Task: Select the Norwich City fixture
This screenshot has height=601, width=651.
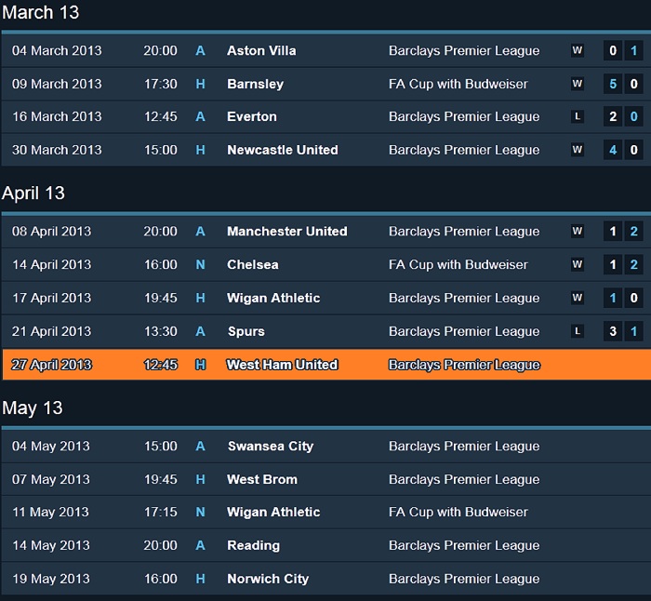Action: [268, 579]
